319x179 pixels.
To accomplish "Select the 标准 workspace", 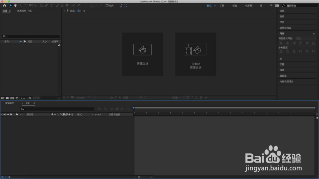I will point(234,6).
